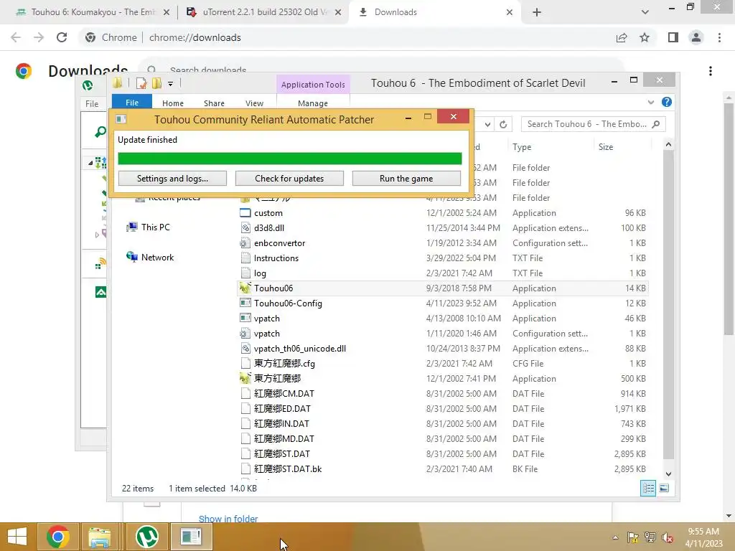Switch to the Touhou 6 Koumakyou browser tab

pyautogui.click(x=93, y=12)
